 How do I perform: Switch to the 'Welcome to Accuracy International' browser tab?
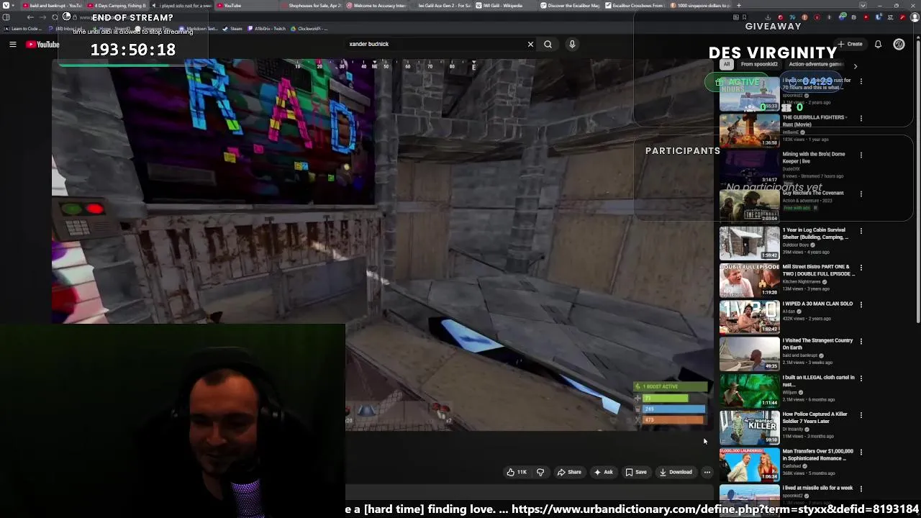(x=375, y=6)
